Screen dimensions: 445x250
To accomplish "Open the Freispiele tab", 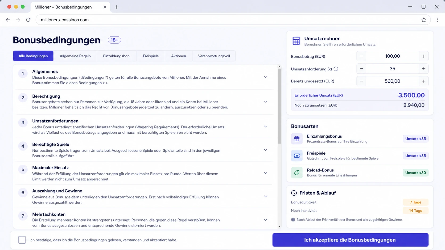I will pos(151,56).
